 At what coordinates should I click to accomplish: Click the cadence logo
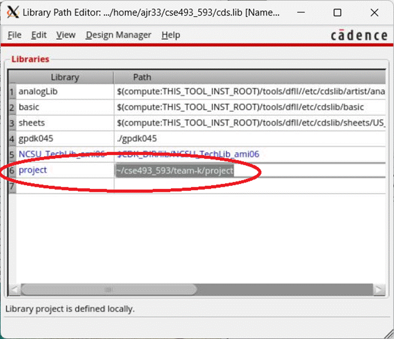click(359, 35)
